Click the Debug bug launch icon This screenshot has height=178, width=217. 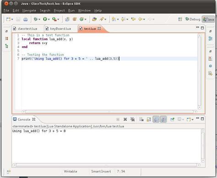click(36, 19)
